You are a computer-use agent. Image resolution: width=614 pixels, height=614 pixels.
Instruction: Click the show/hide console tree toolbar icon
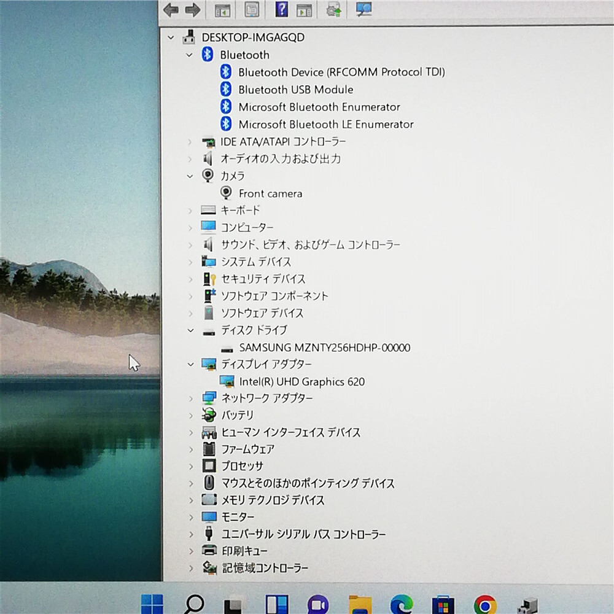222,10
